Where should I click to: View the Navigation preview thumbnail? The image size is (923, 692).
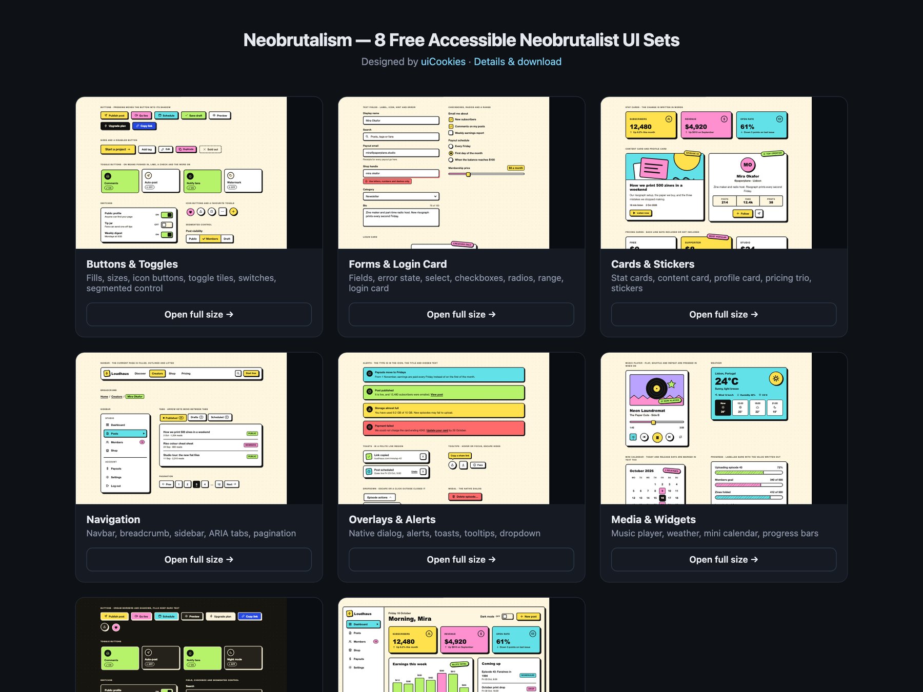(199, 428)
